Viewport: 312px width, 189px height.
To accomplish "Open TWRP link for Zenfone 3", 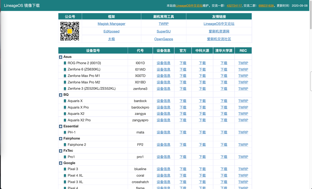I will point(243,89).
